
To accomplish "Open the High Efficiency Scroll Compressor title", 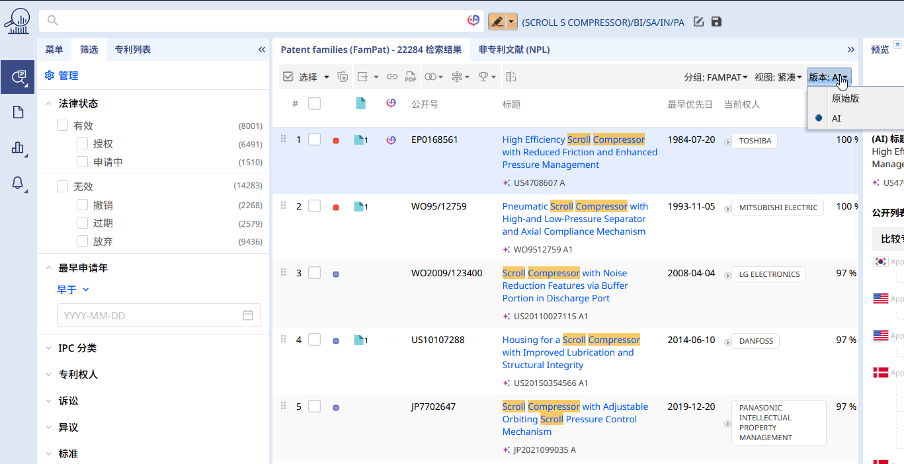I will [579, 152].
